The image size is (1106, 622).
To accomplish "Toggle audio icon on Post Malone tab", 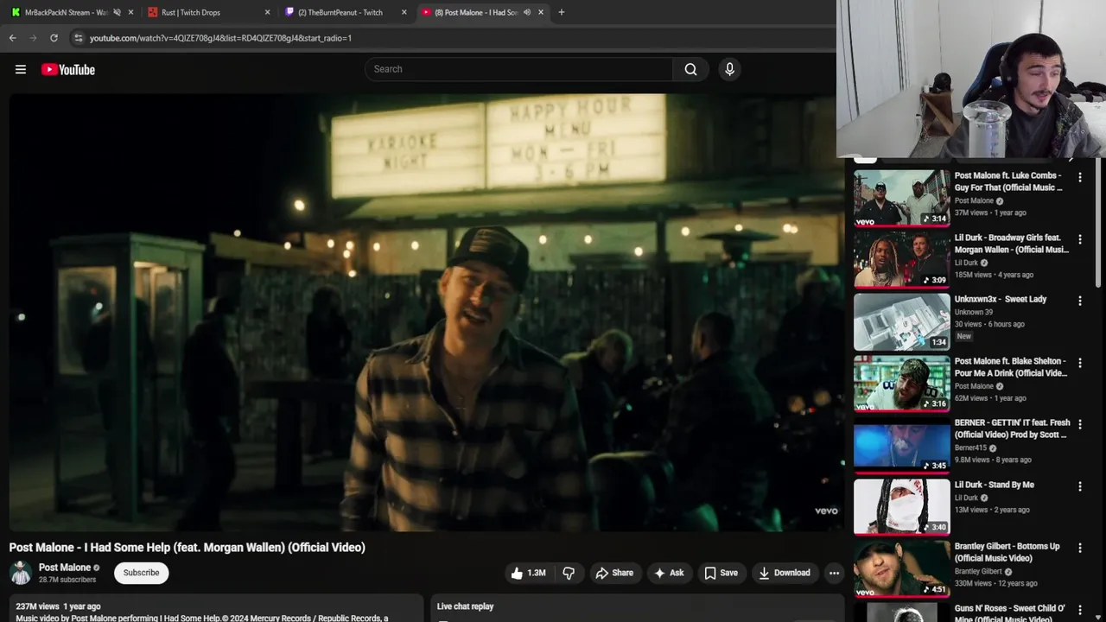I will coord(527,12).
